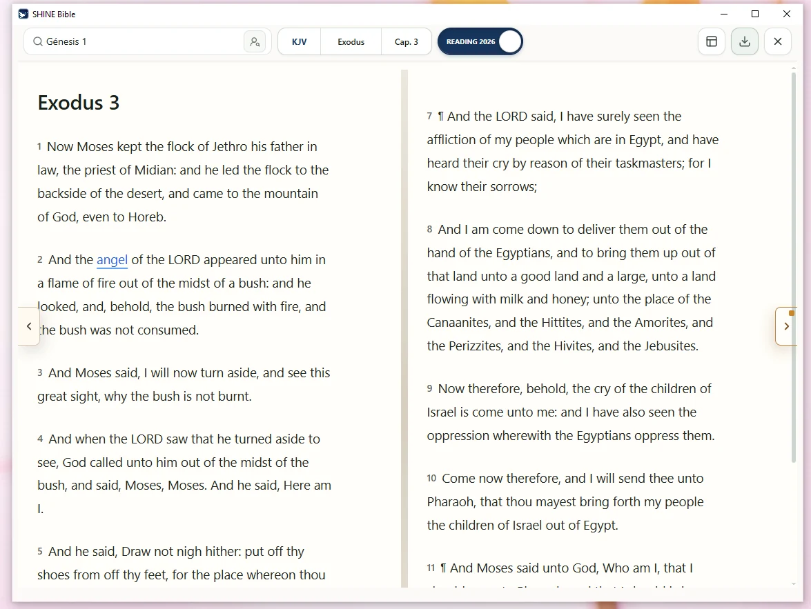Click verse number 1
The width and height of the screenshot is (811, 609).
click(x=39, y=147)
